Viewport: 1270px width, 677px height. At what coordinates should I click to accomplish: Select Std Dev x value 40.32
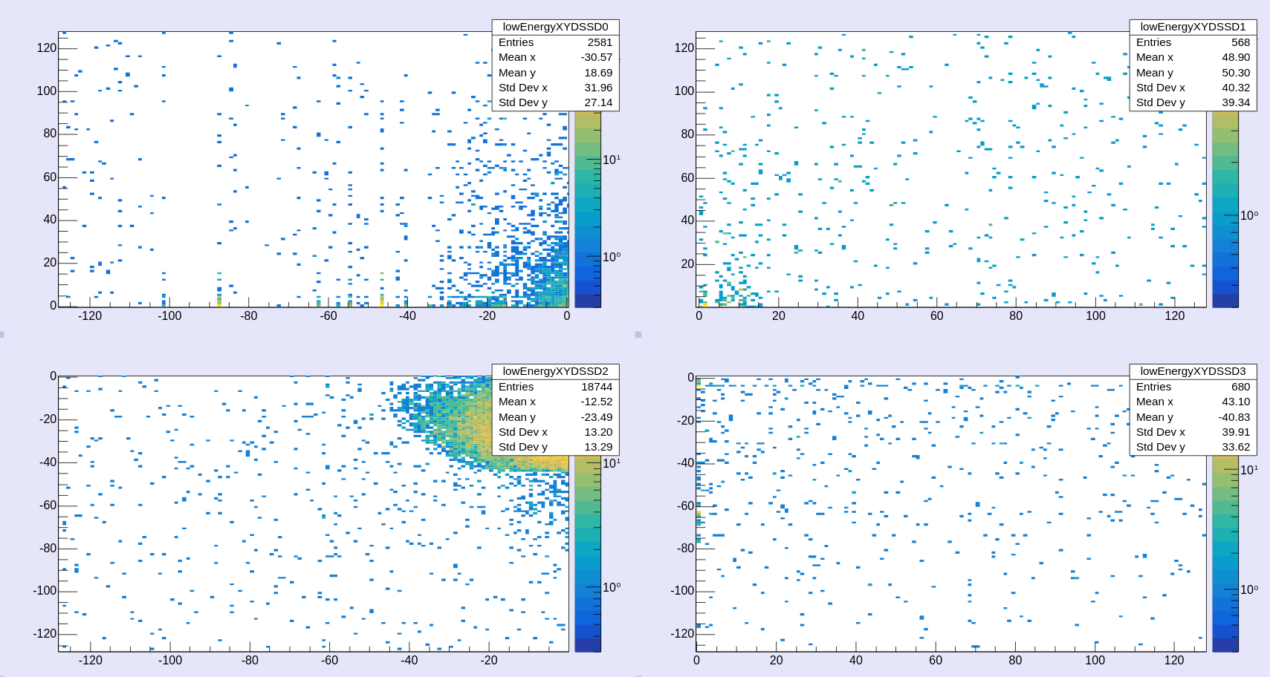(x=1236, y=88)
